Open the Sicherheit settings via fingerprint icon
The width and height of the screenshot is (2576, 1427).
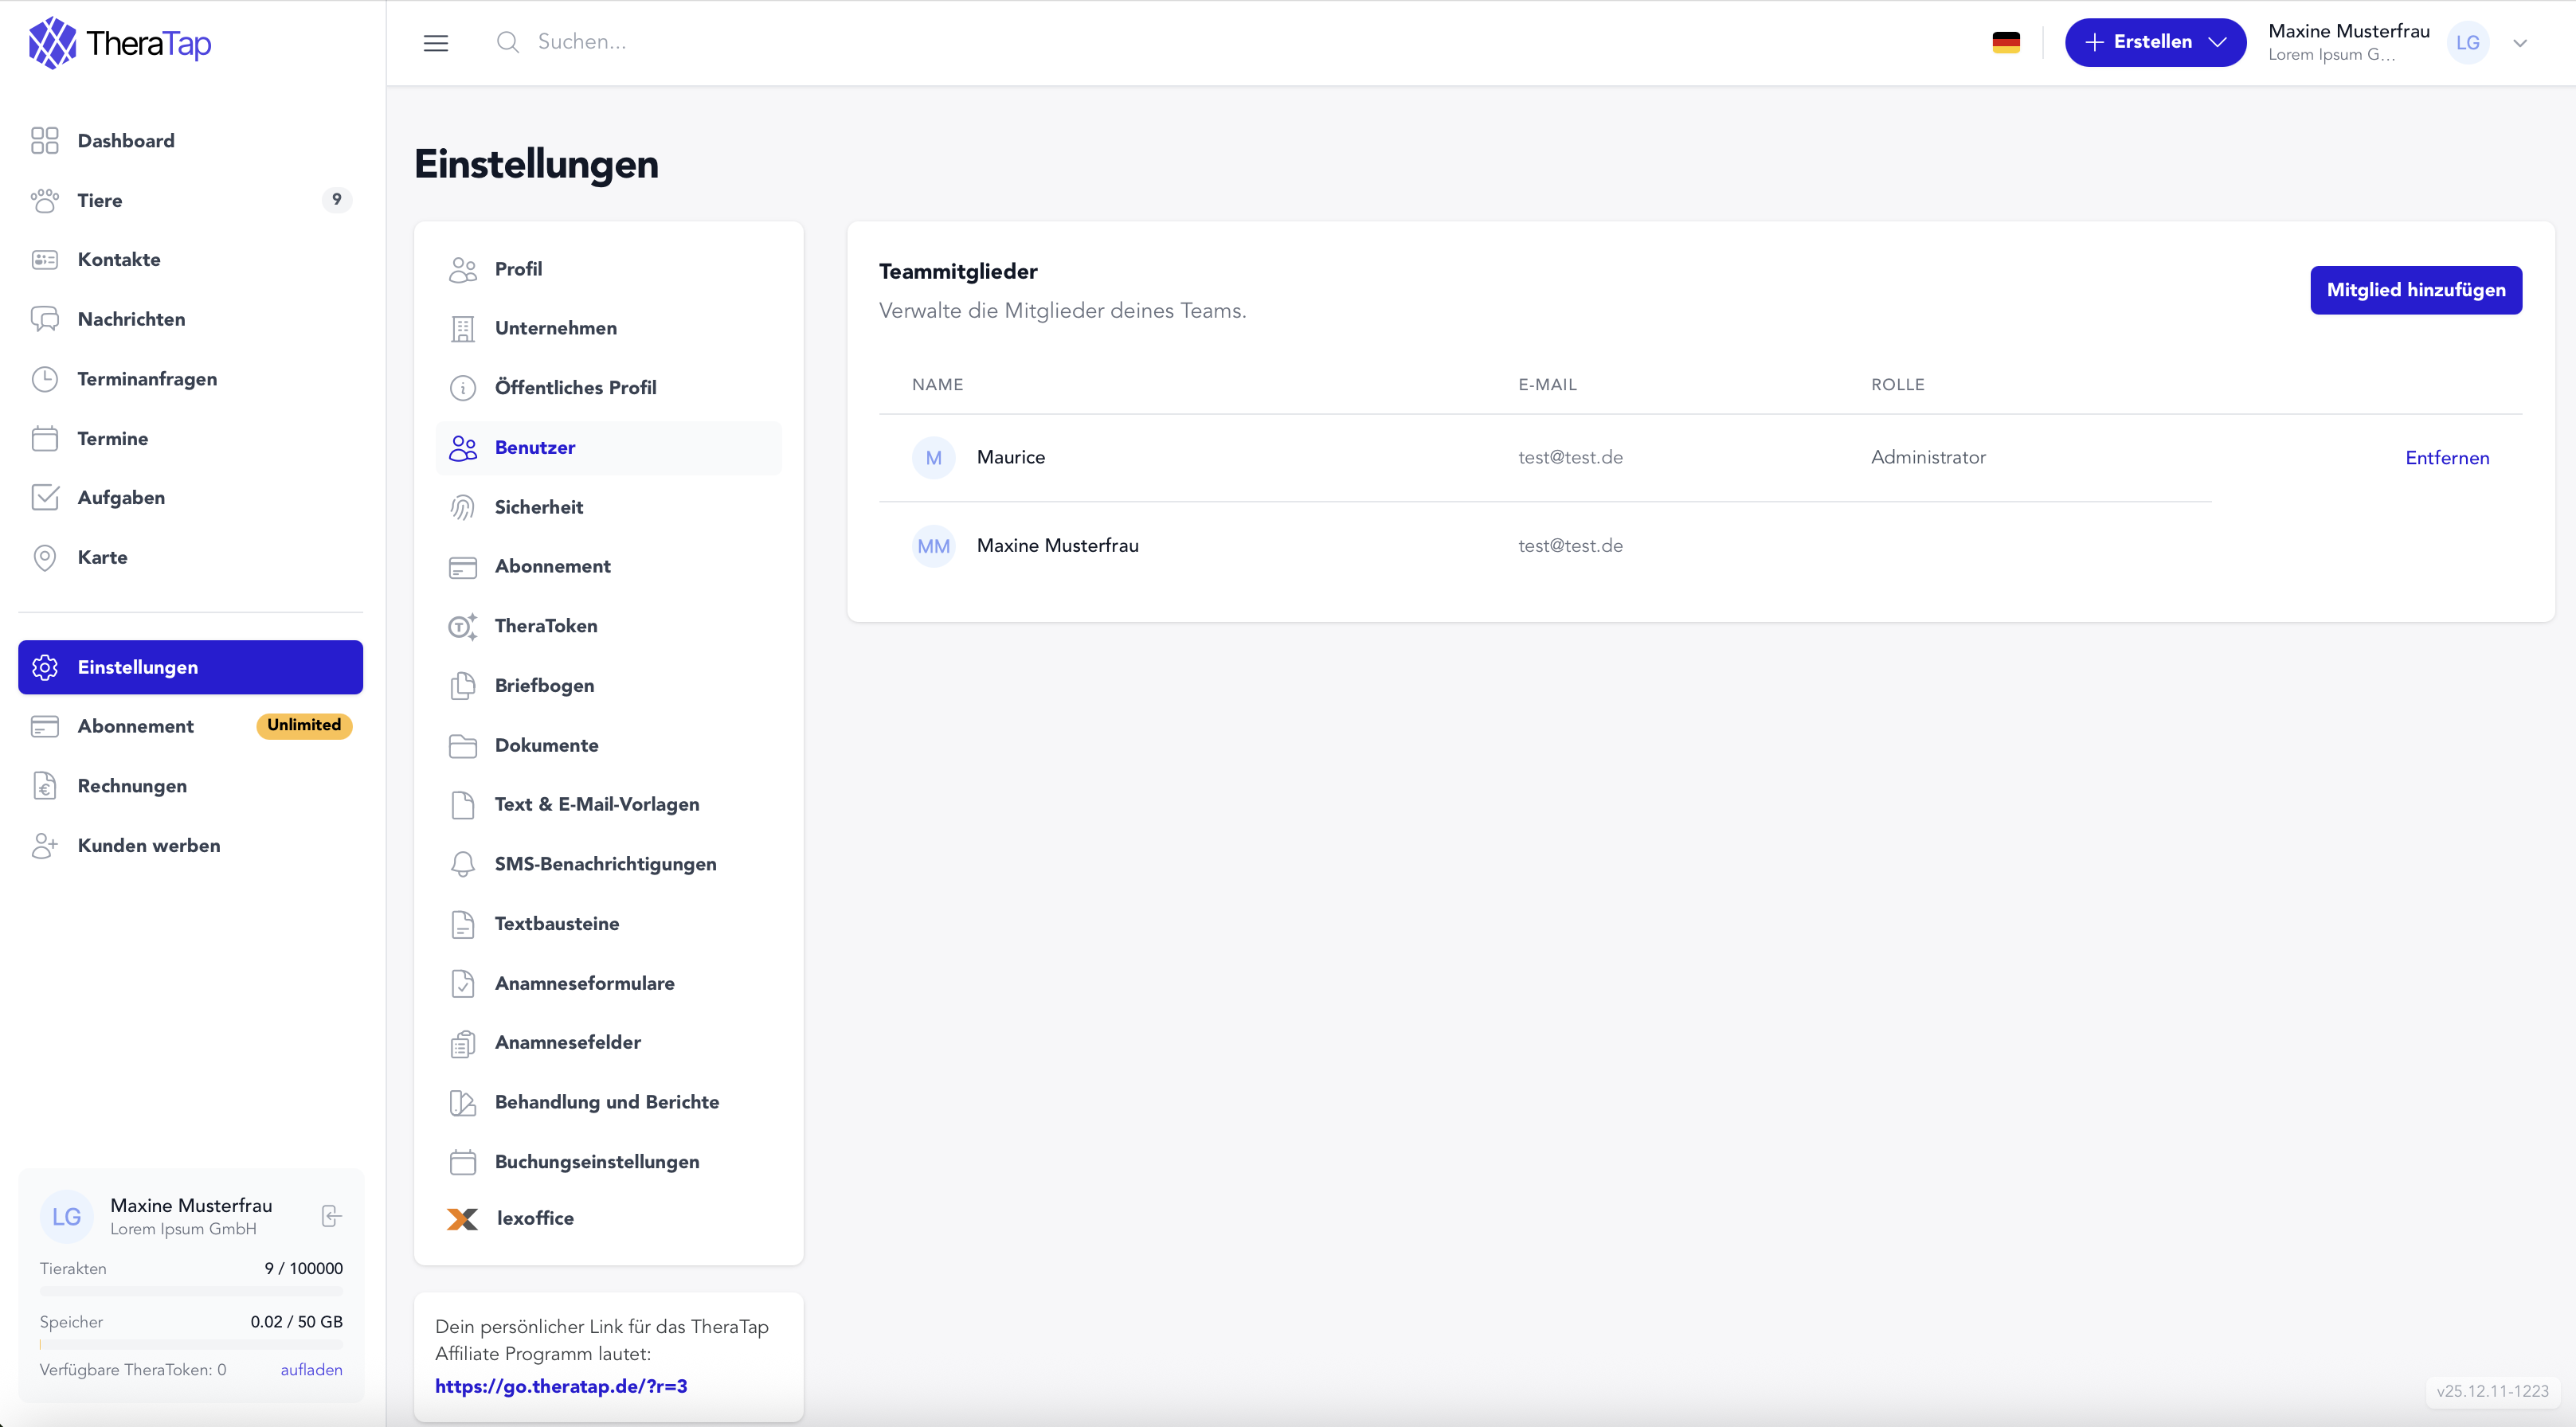tap(462, 507)
